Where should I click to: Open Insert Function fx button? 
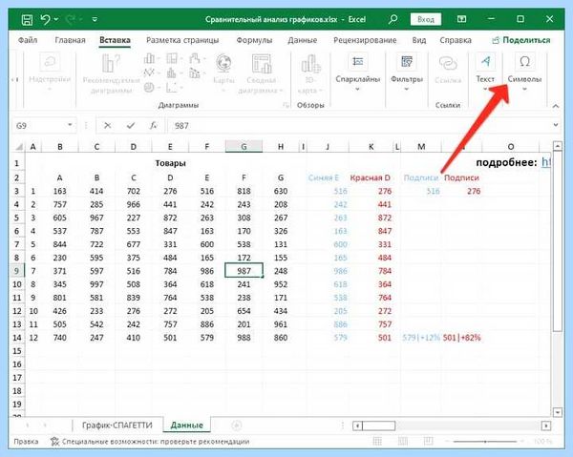154,126
